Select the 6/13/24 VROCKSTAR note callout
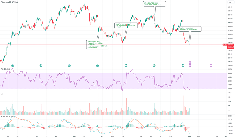Screen dimensions: 235x138 [x=126, y=26]
